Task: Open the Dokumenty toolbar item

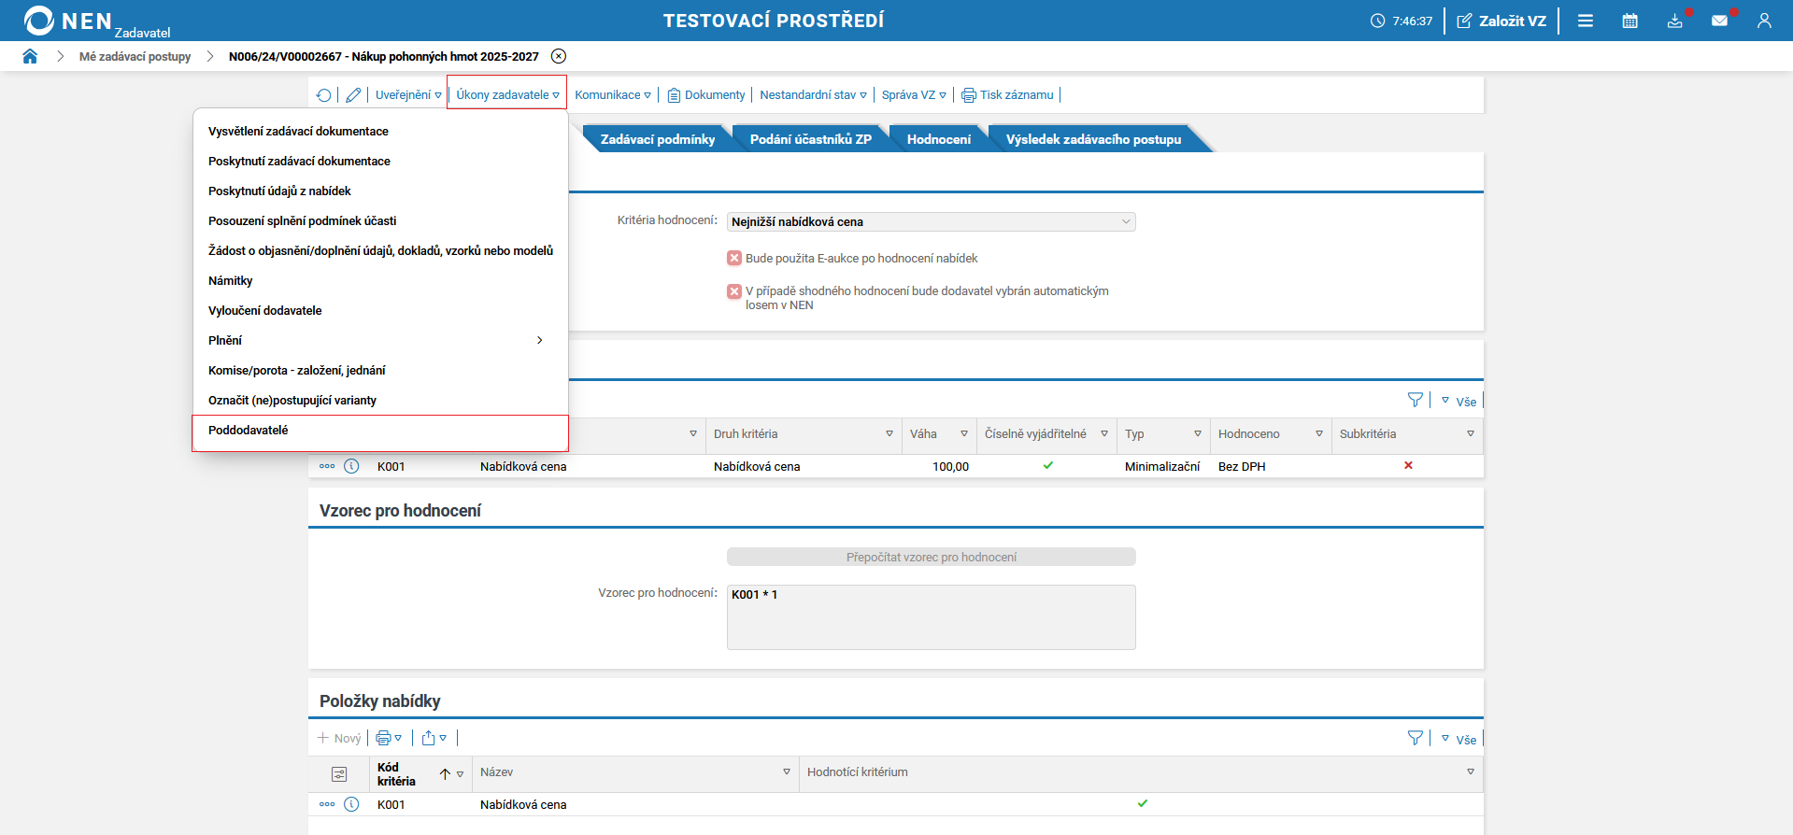Action: pyautogui.click(x=706, y=95)
